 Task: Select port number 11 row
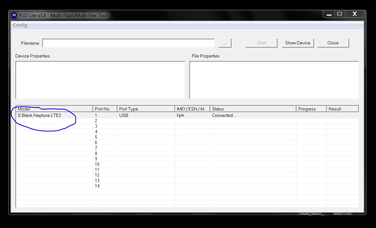pyautogui.click(x=187, y=170)
